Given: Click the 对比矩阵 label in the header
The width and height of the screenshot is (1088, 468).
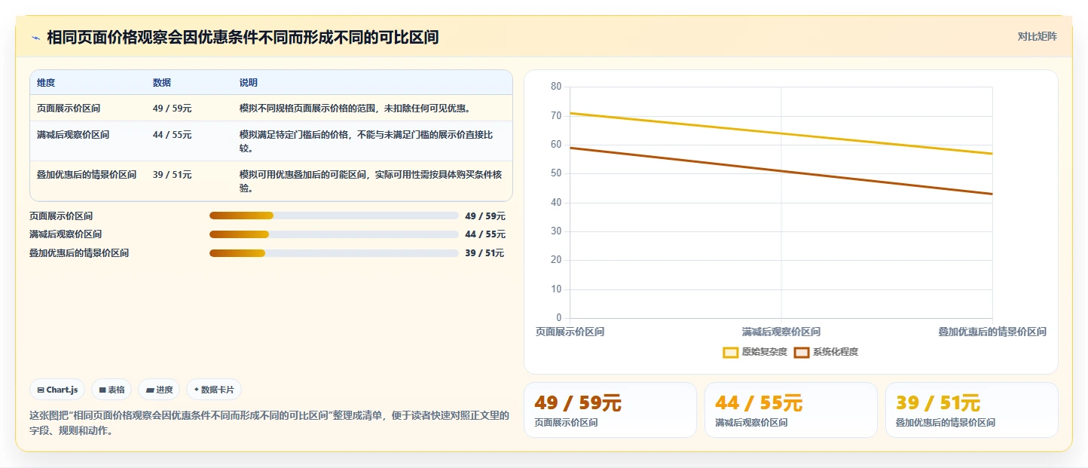Looking at the screenshot, I should (x=1038, y=36).
